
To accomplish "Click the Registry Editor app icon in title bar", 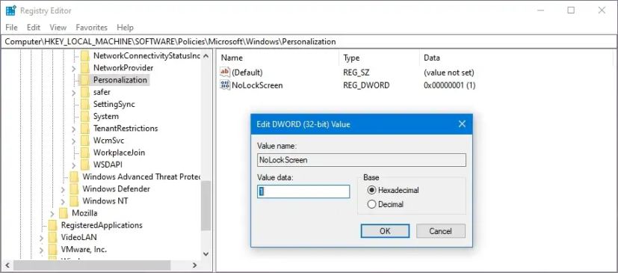I will (x=10, y=10).
